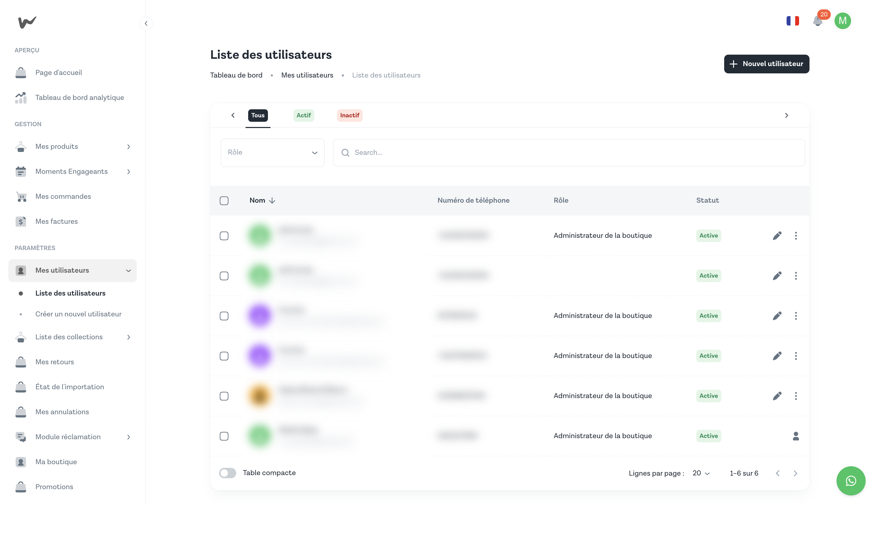874x536 pixels.
Task: Select the Actif filter tab
Action: point(303,115)
